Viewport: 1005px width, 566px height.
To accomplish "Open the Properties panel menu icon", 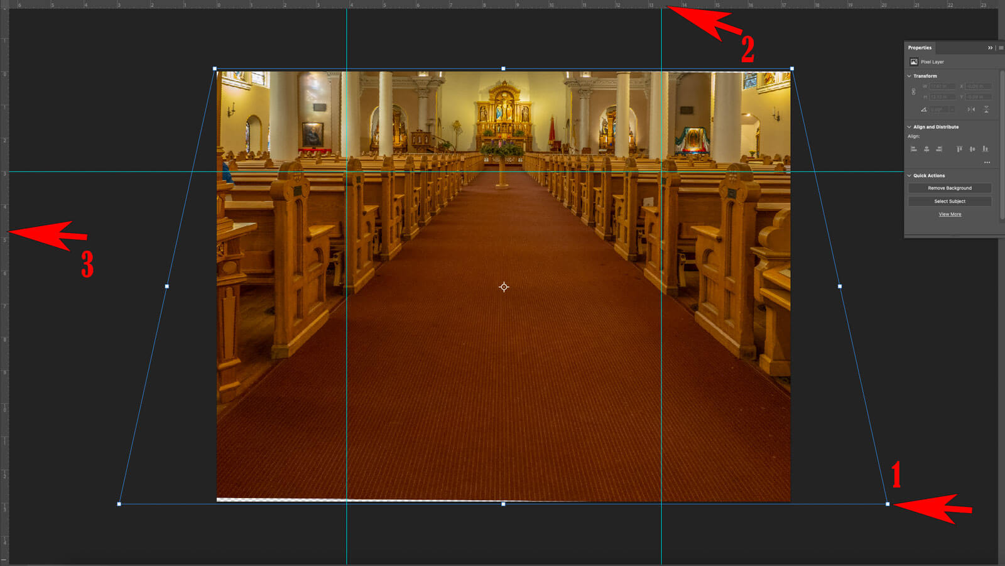I will (x=1001, y=48).
